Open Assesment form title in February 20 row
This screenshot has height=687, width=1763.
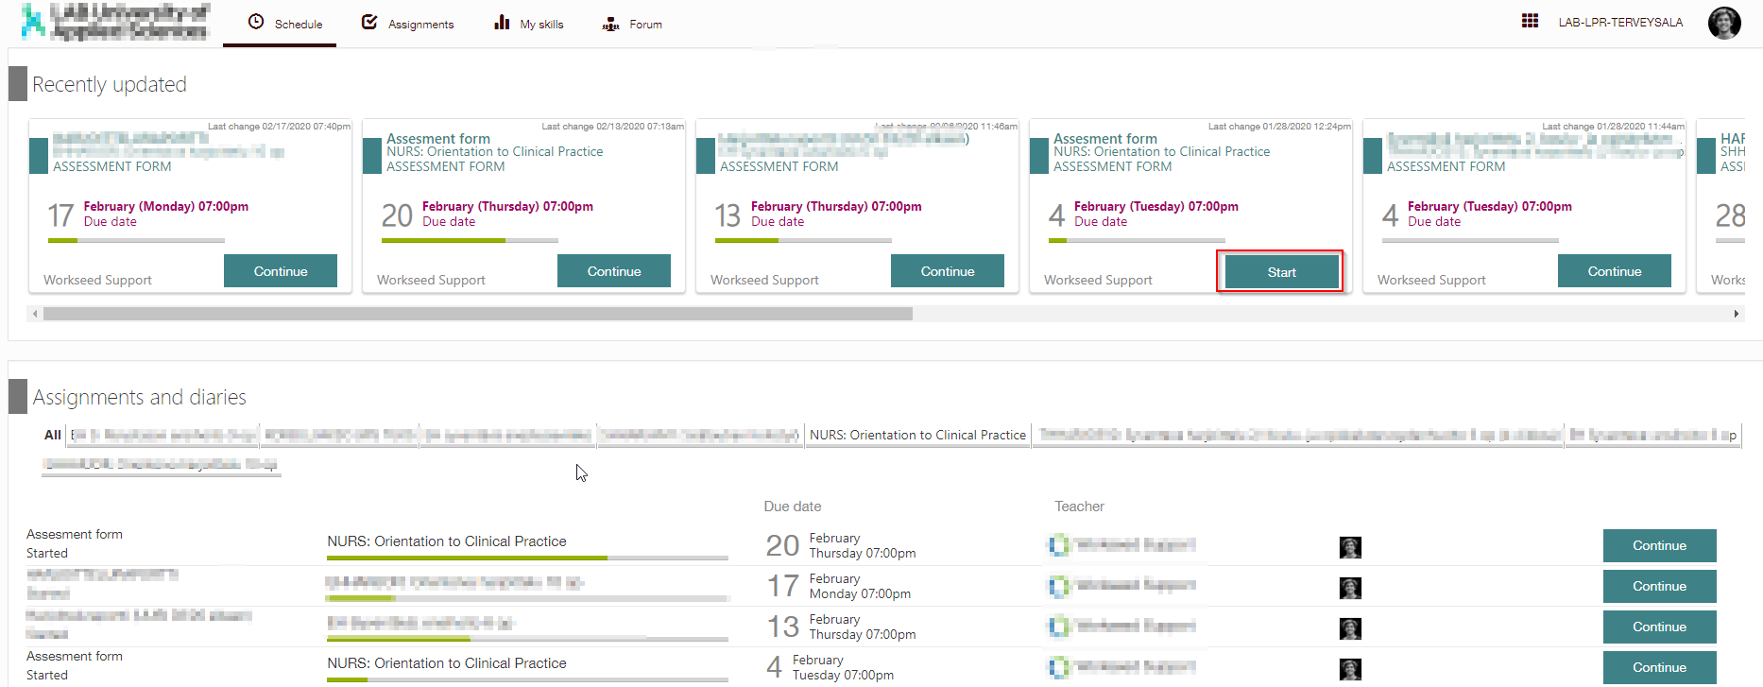point(75,534)
